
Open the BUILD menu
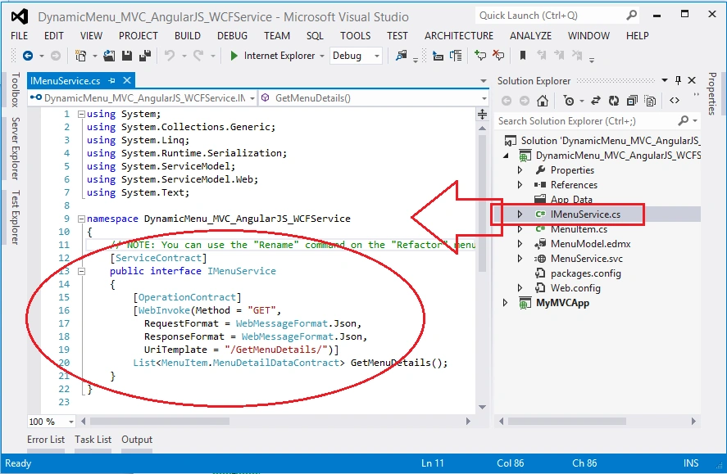tap(188, 36)
